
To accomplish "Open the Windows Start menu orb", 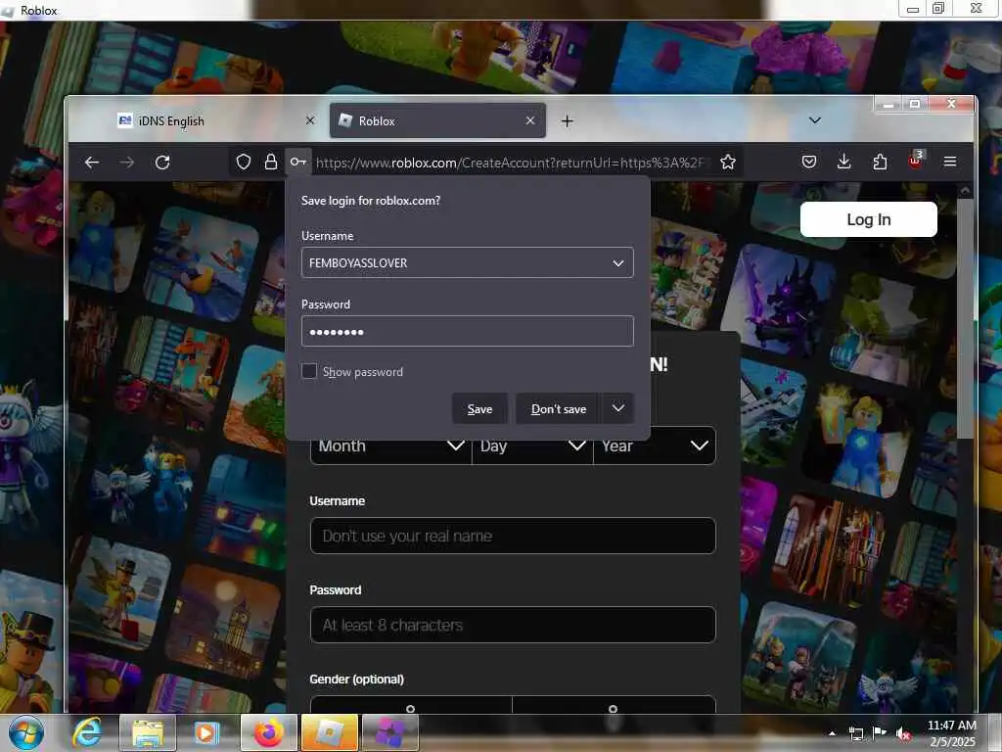I will pyautogui.click(x=25, y=732).
